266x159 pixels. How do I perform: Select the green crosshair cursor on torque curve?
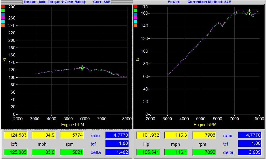click(82, 68)
